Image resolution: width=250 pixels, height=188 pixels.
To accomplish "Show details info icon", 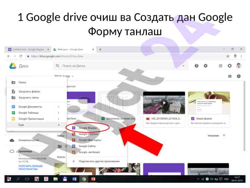I will (x=239, y=76).
